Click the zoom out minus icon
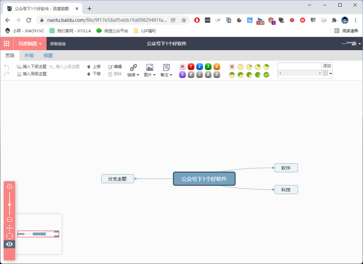This screenshot has width=363, height=264. (9, 220)
